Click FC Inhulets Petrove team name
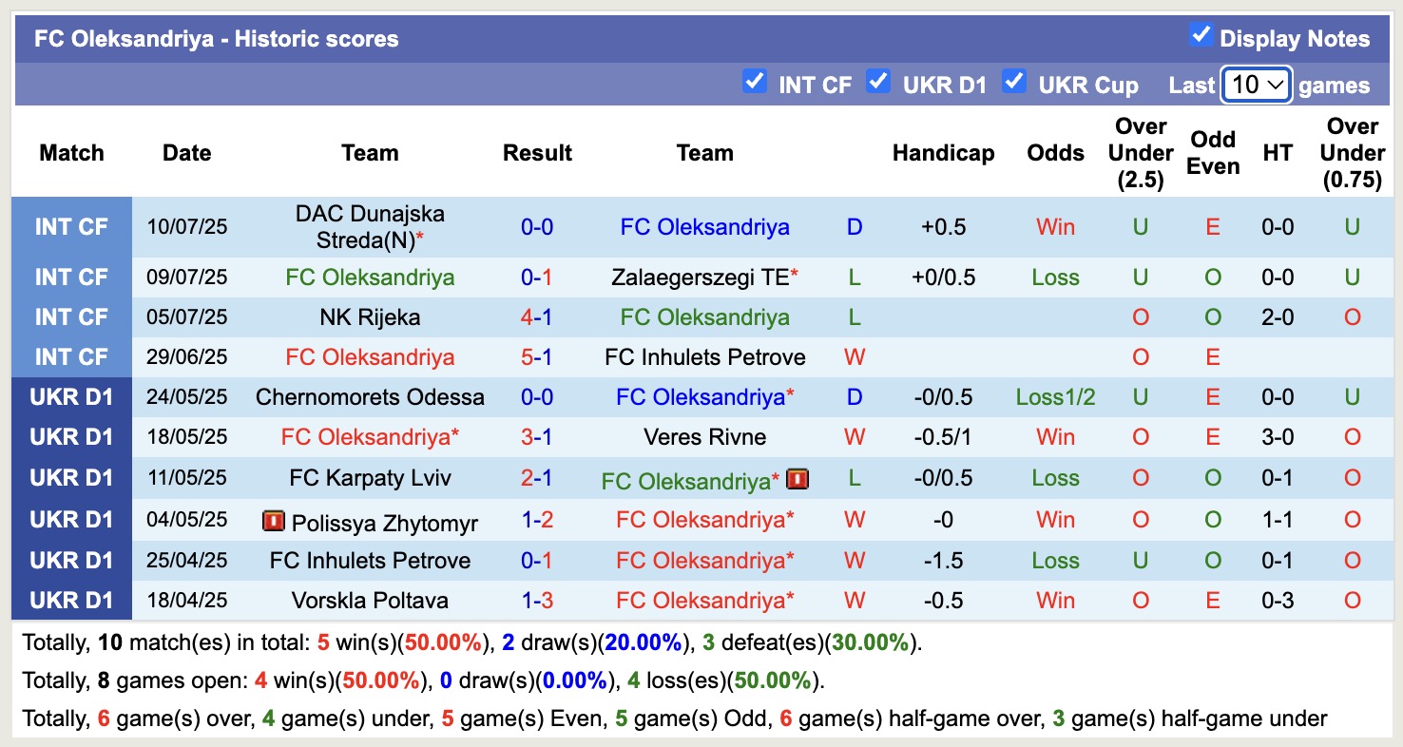 (x=704, y=356)
